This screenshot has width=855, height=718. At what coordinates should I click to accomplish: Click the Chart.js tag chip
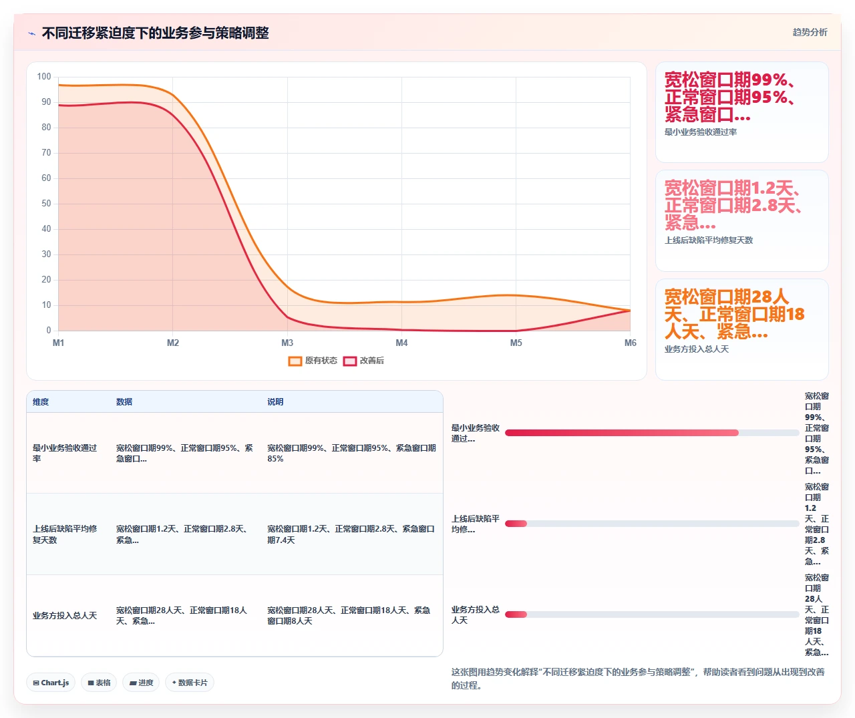[x=51, y=683]
